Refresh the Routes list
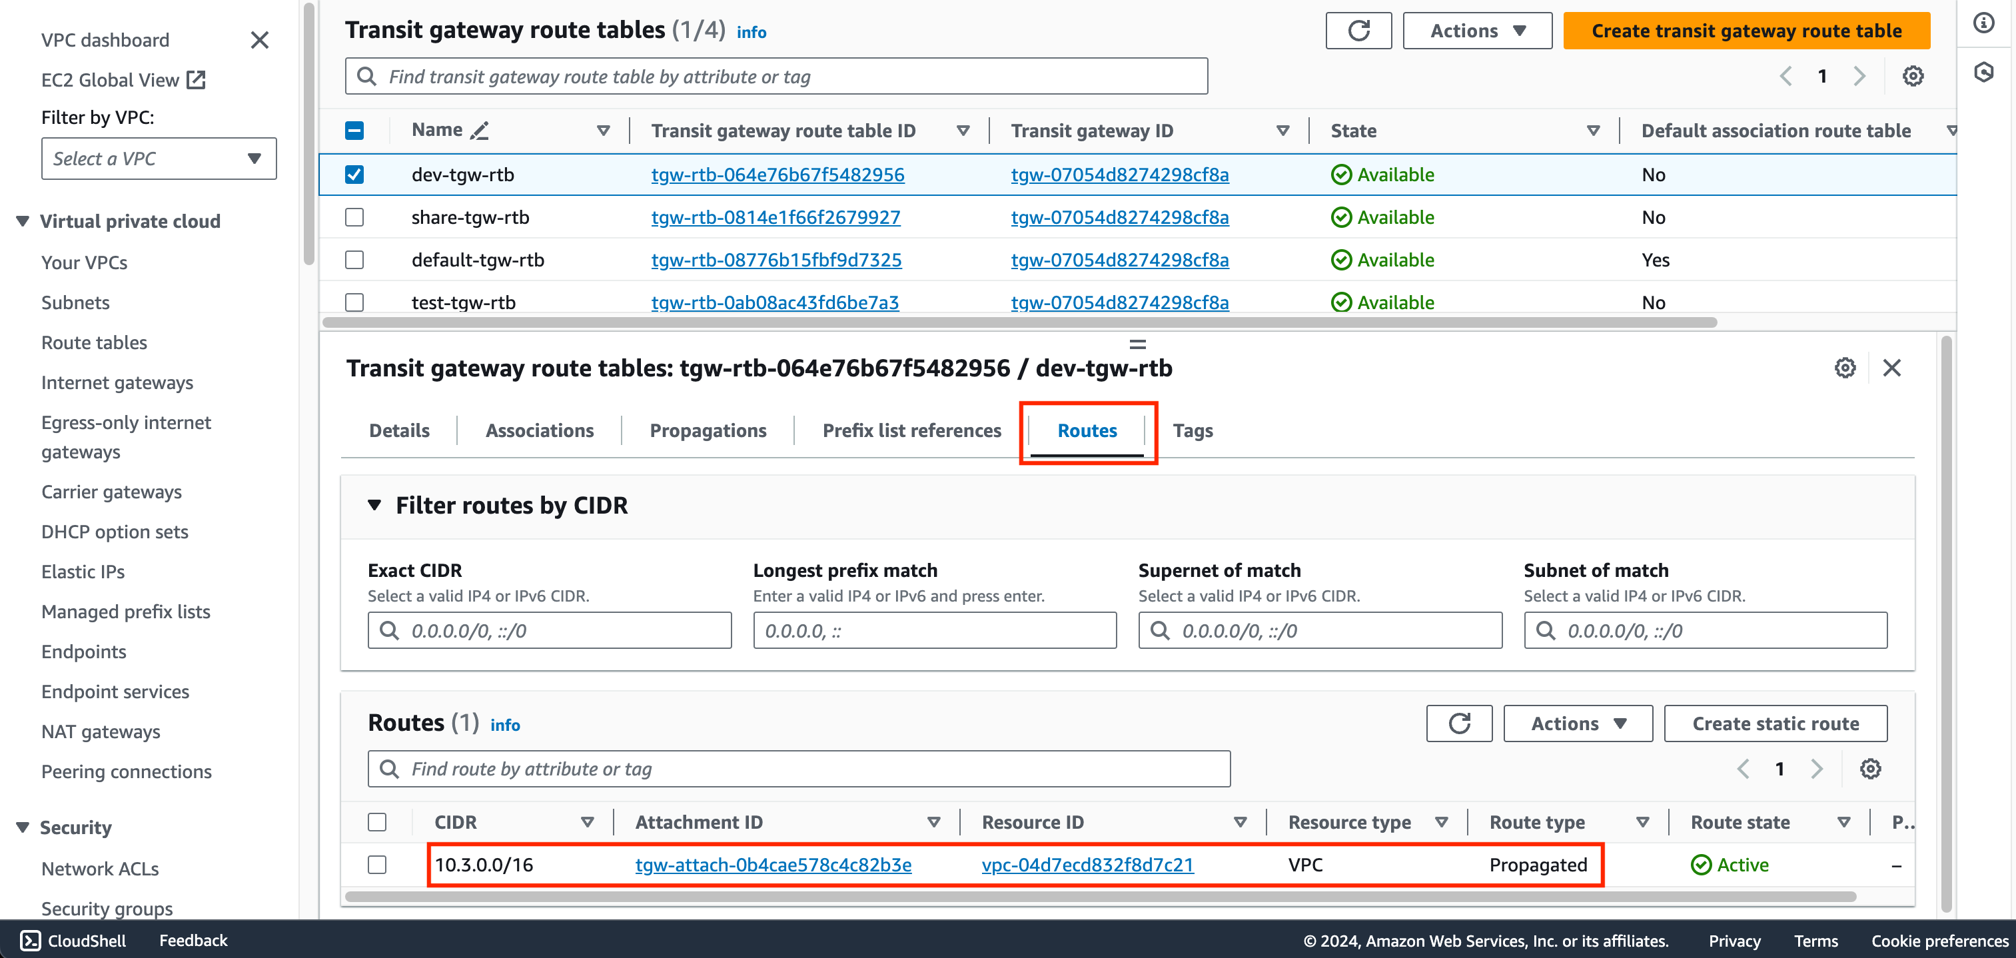The image size is (2016, 958). pos(1459,724)
